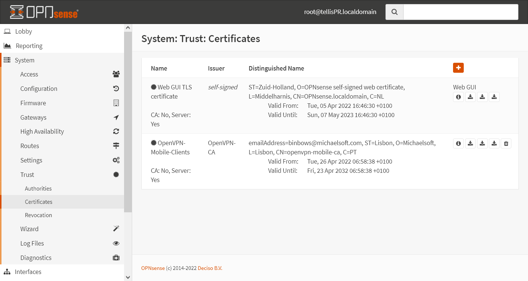This screenshot has width=528, height=281.
Task: Click the High Availability sync icon
Action: click(x=116, y=131)
